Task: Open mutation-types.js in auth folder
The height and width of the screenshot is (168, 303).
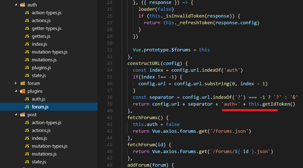Action: [x=50, y=52]
